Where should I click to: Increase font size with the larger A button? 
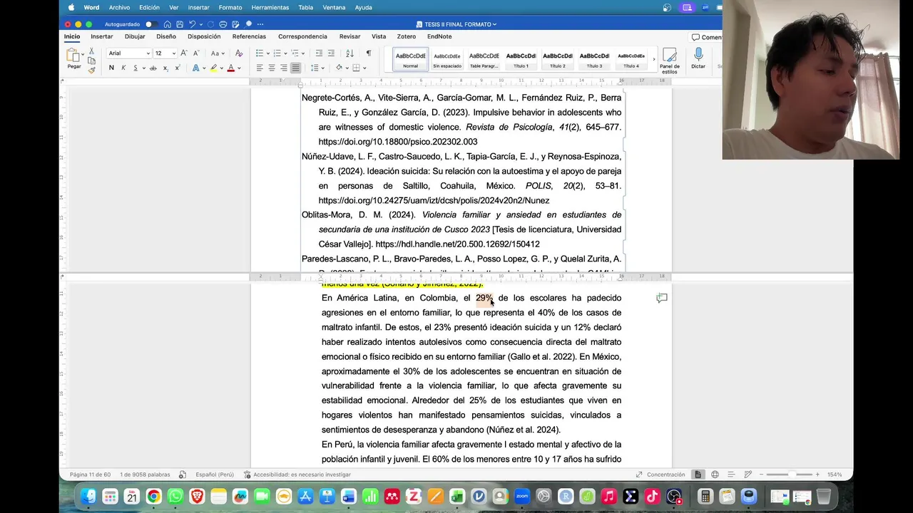pos(184,53)
